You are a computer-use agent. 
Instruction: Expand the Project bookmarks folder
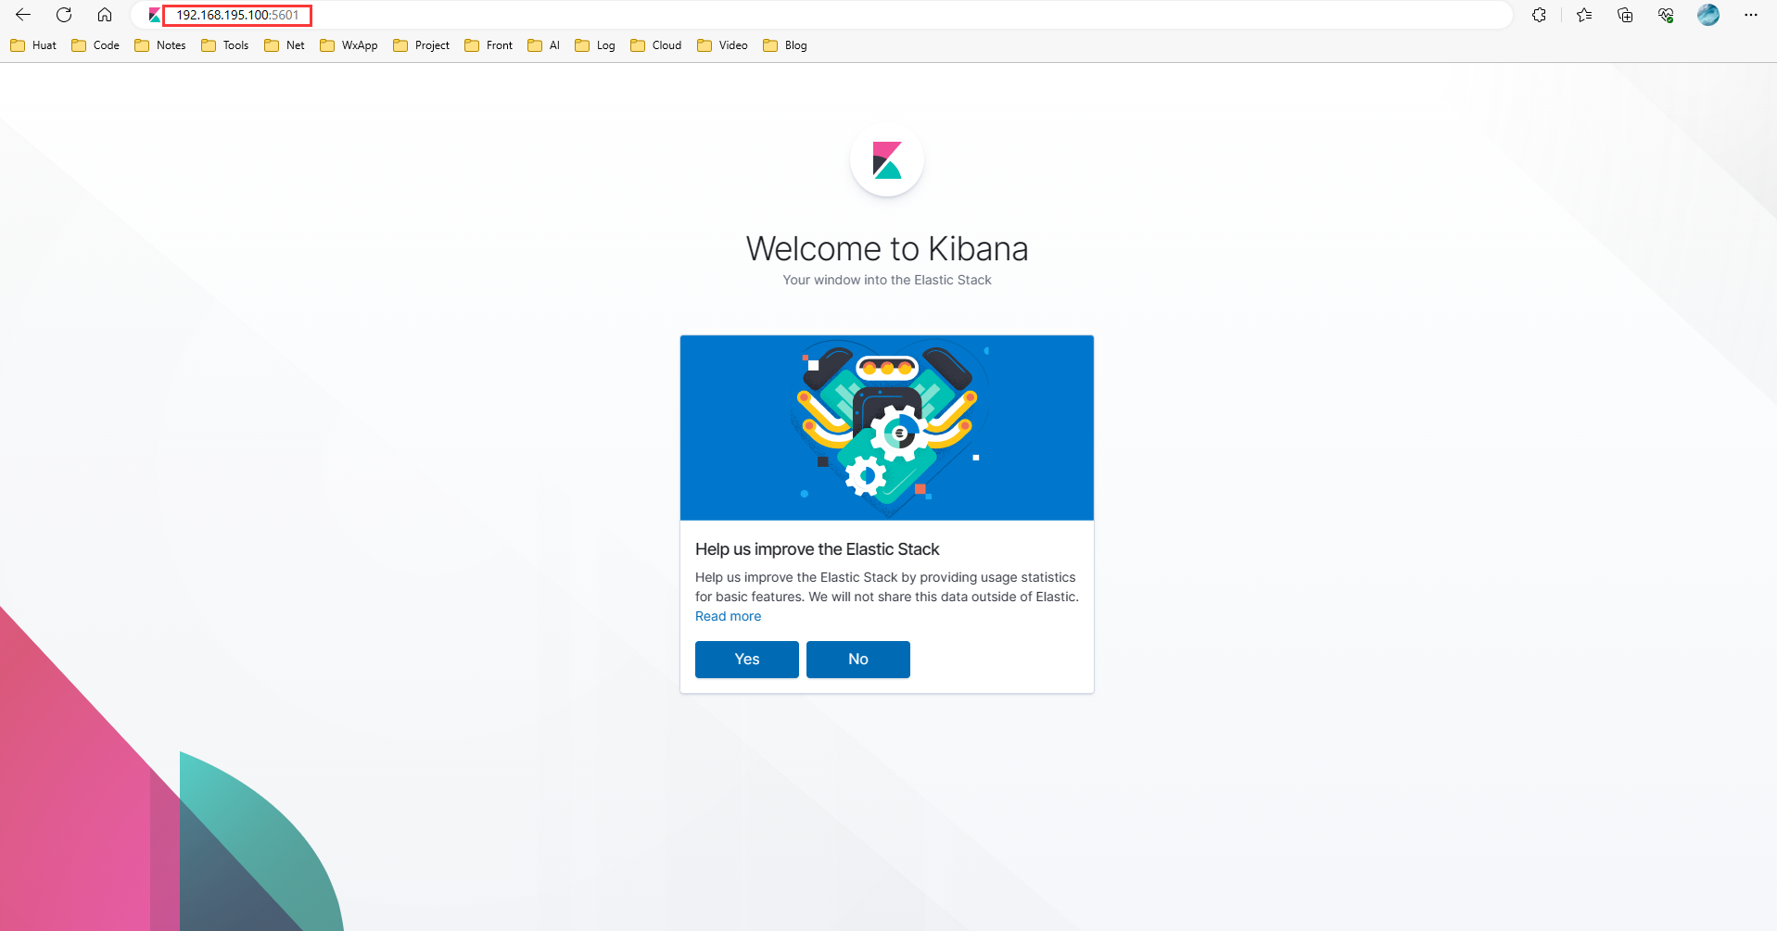click(x=422, y=45)
